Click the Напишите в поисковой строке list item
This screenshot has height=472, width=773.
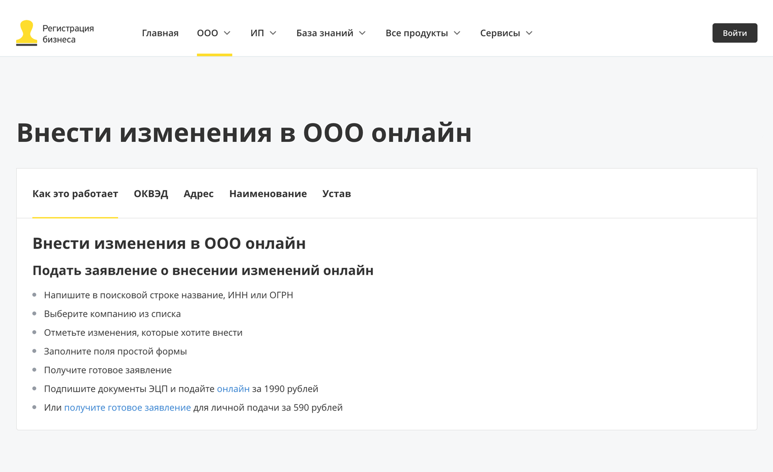click(168, 295)
